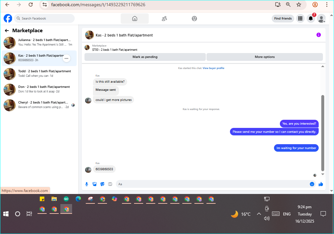Click the Mark as pending button
This screenshot has width=334, height=234.
pos(145,57)
